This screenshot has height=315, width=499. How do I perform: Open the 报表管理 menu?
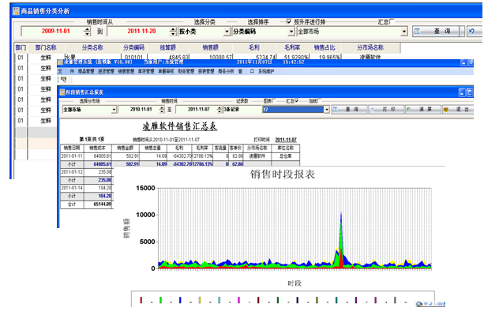coord(206,71)
